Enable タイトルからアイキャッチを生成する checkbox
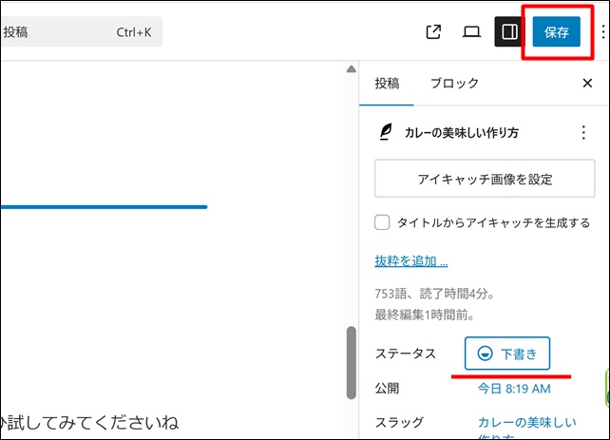Image resolution: width=610 pixels, height=440 pixels. point(383,222)
